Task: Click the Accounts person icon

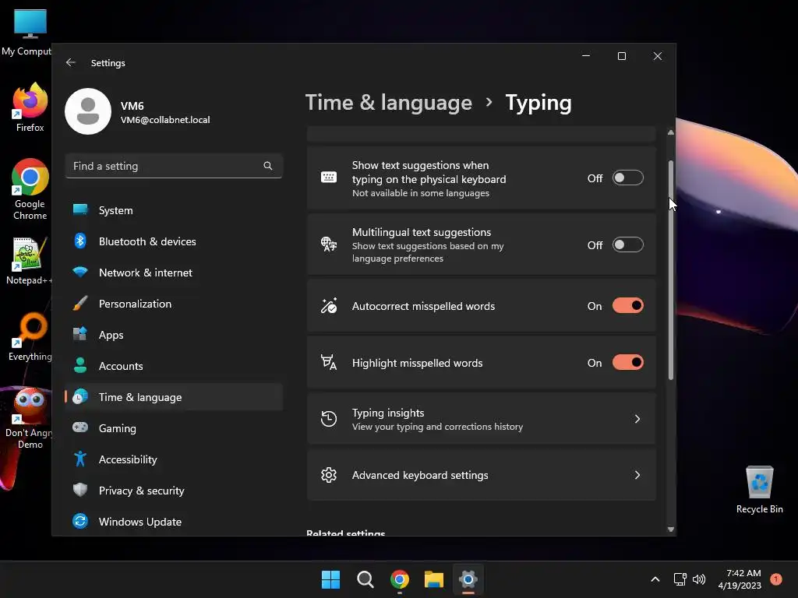Action: 80,366
